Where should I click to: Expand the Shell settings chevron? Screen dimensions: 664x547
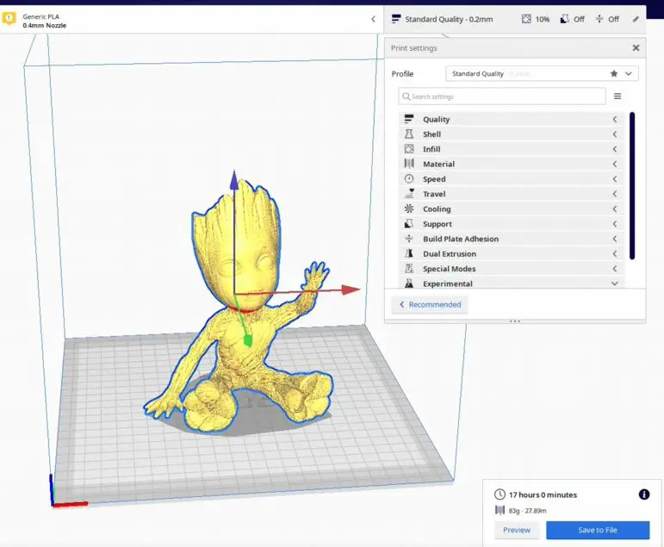click(614, 134)
